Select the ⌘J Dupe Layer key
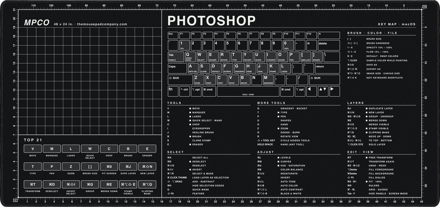The height and width of the screenshot is (207, 440). [128, 167]
